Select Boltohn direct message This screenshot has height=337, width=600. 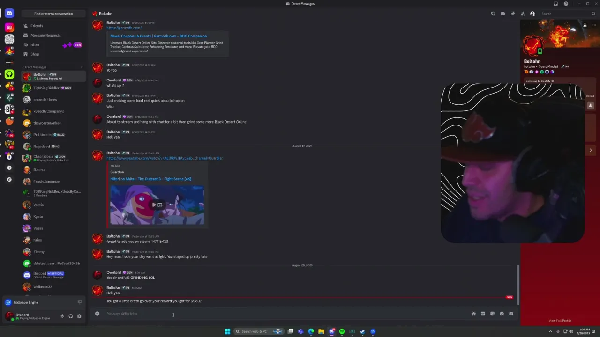click(53, 76)
